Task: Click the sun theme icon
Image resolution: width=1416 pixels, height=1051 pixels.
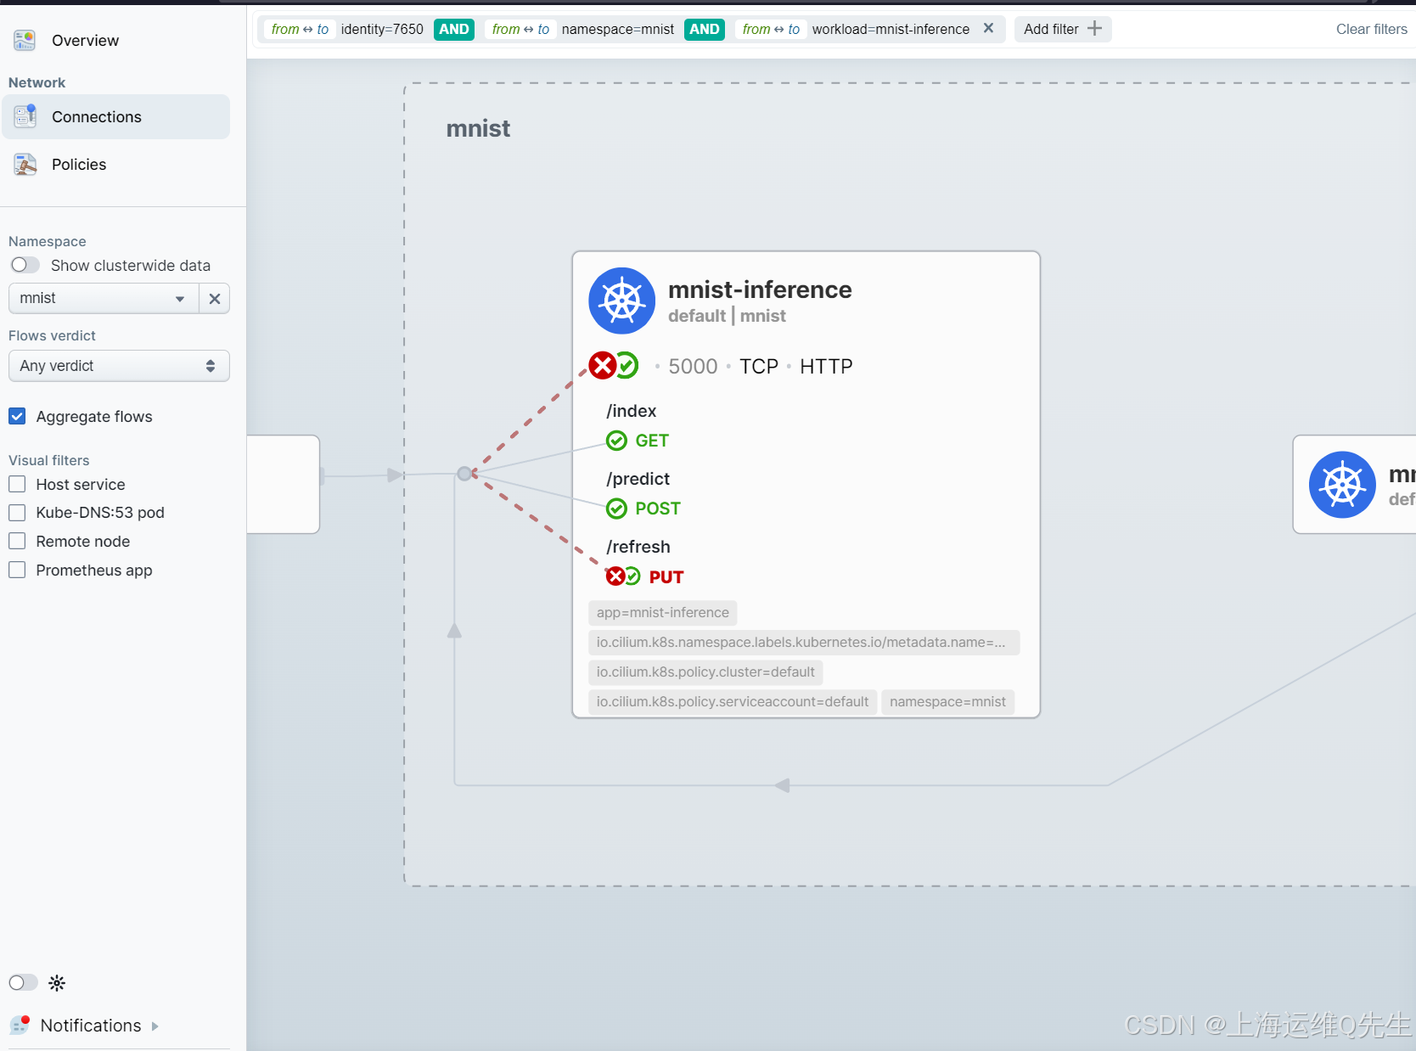Action: 57,983
